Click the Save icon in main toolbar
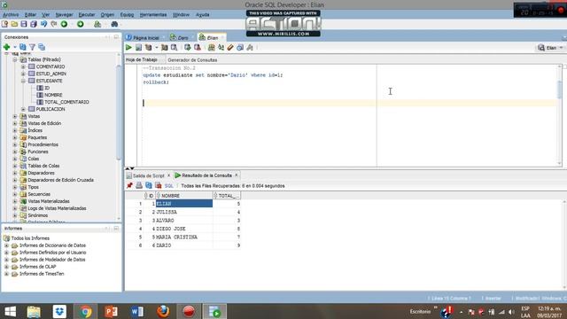567x319 pixels. (24, 24)
